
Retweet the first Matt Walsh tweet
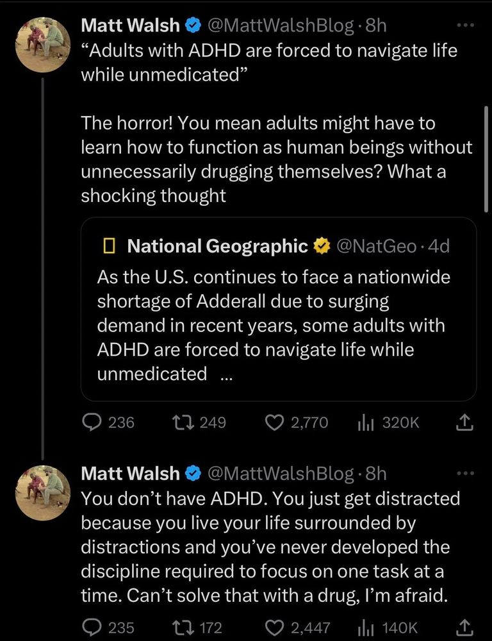[181, 422]
